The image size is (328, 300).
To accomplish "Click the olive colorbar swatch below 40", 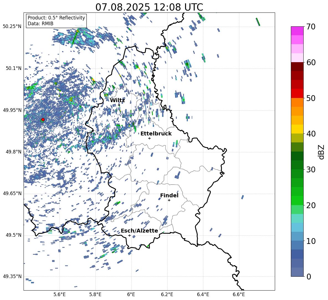I will [x=297, y=138].
